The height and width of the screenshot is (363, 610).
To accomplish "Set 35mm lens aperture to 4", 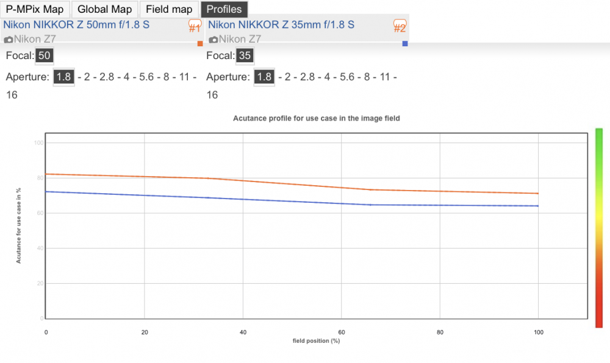I will click(x=327, y=77).
